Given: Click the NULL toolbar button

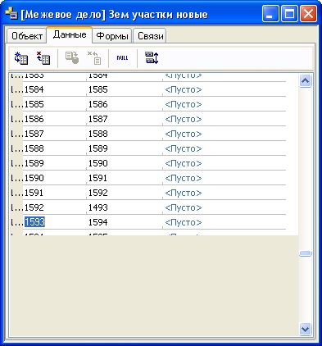Looking at the screenshot, I should click(122, 58).
